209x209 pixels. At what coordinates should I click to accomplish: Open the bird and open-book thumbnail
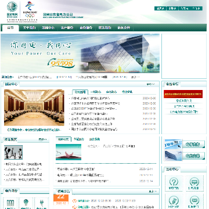pyautogui.click(x=69, y=152)
